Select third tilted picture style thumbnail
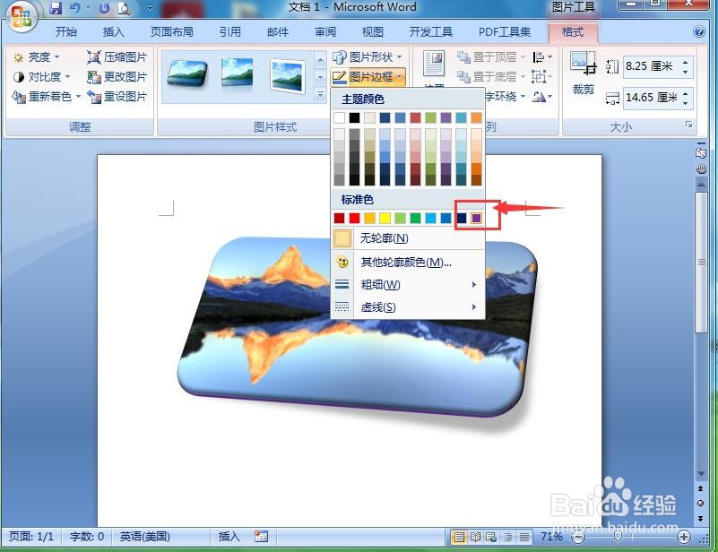 [x=287, y=75]
